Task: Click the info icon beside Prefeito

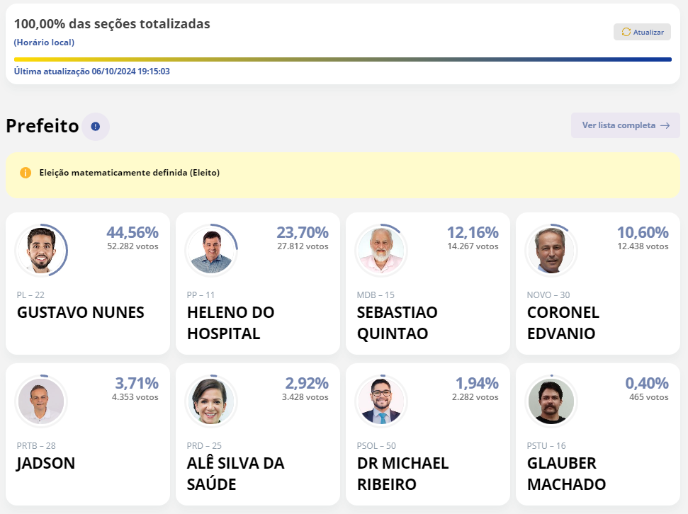Action: coord(96,127)
